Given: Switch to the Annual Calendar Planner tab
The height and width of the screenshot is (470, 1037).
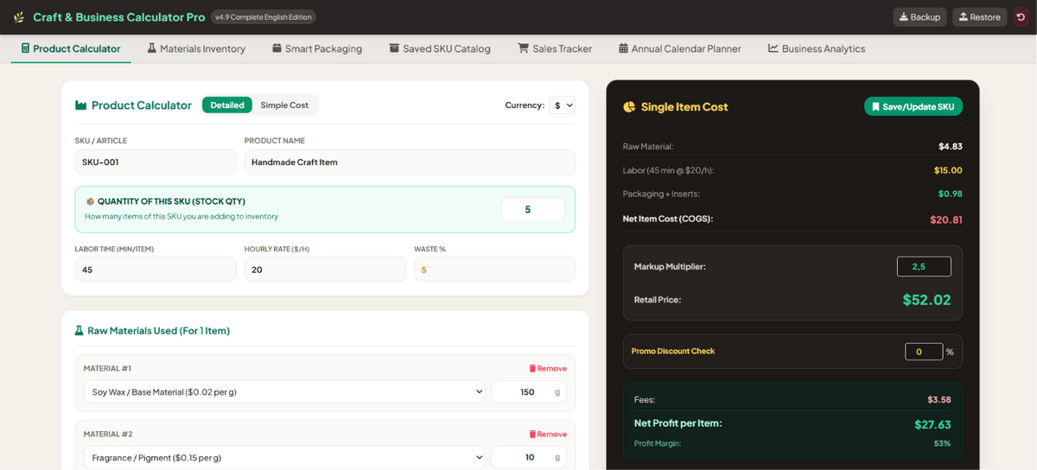Looking at the screenshot, I should 680,48.
